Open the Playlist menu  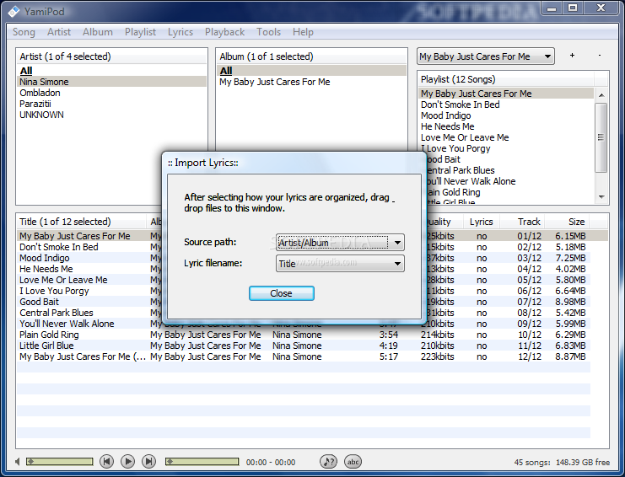pos(140,32)
